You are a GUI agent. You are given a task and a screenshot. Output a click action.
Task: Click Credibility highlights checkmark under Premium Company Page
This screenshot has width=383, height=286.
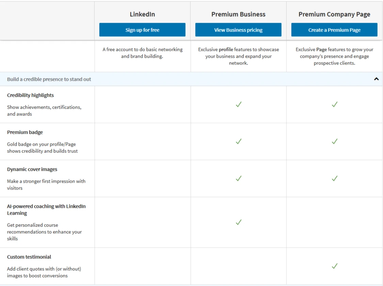coord(335,104)
